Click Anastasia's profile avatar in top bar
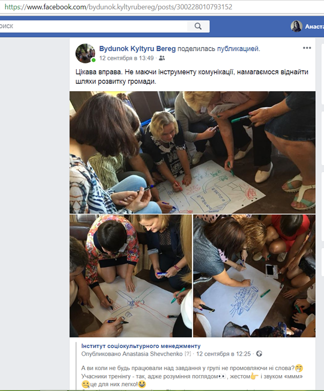The width and height of the screenshot is (324, 391). coord(296,26)
